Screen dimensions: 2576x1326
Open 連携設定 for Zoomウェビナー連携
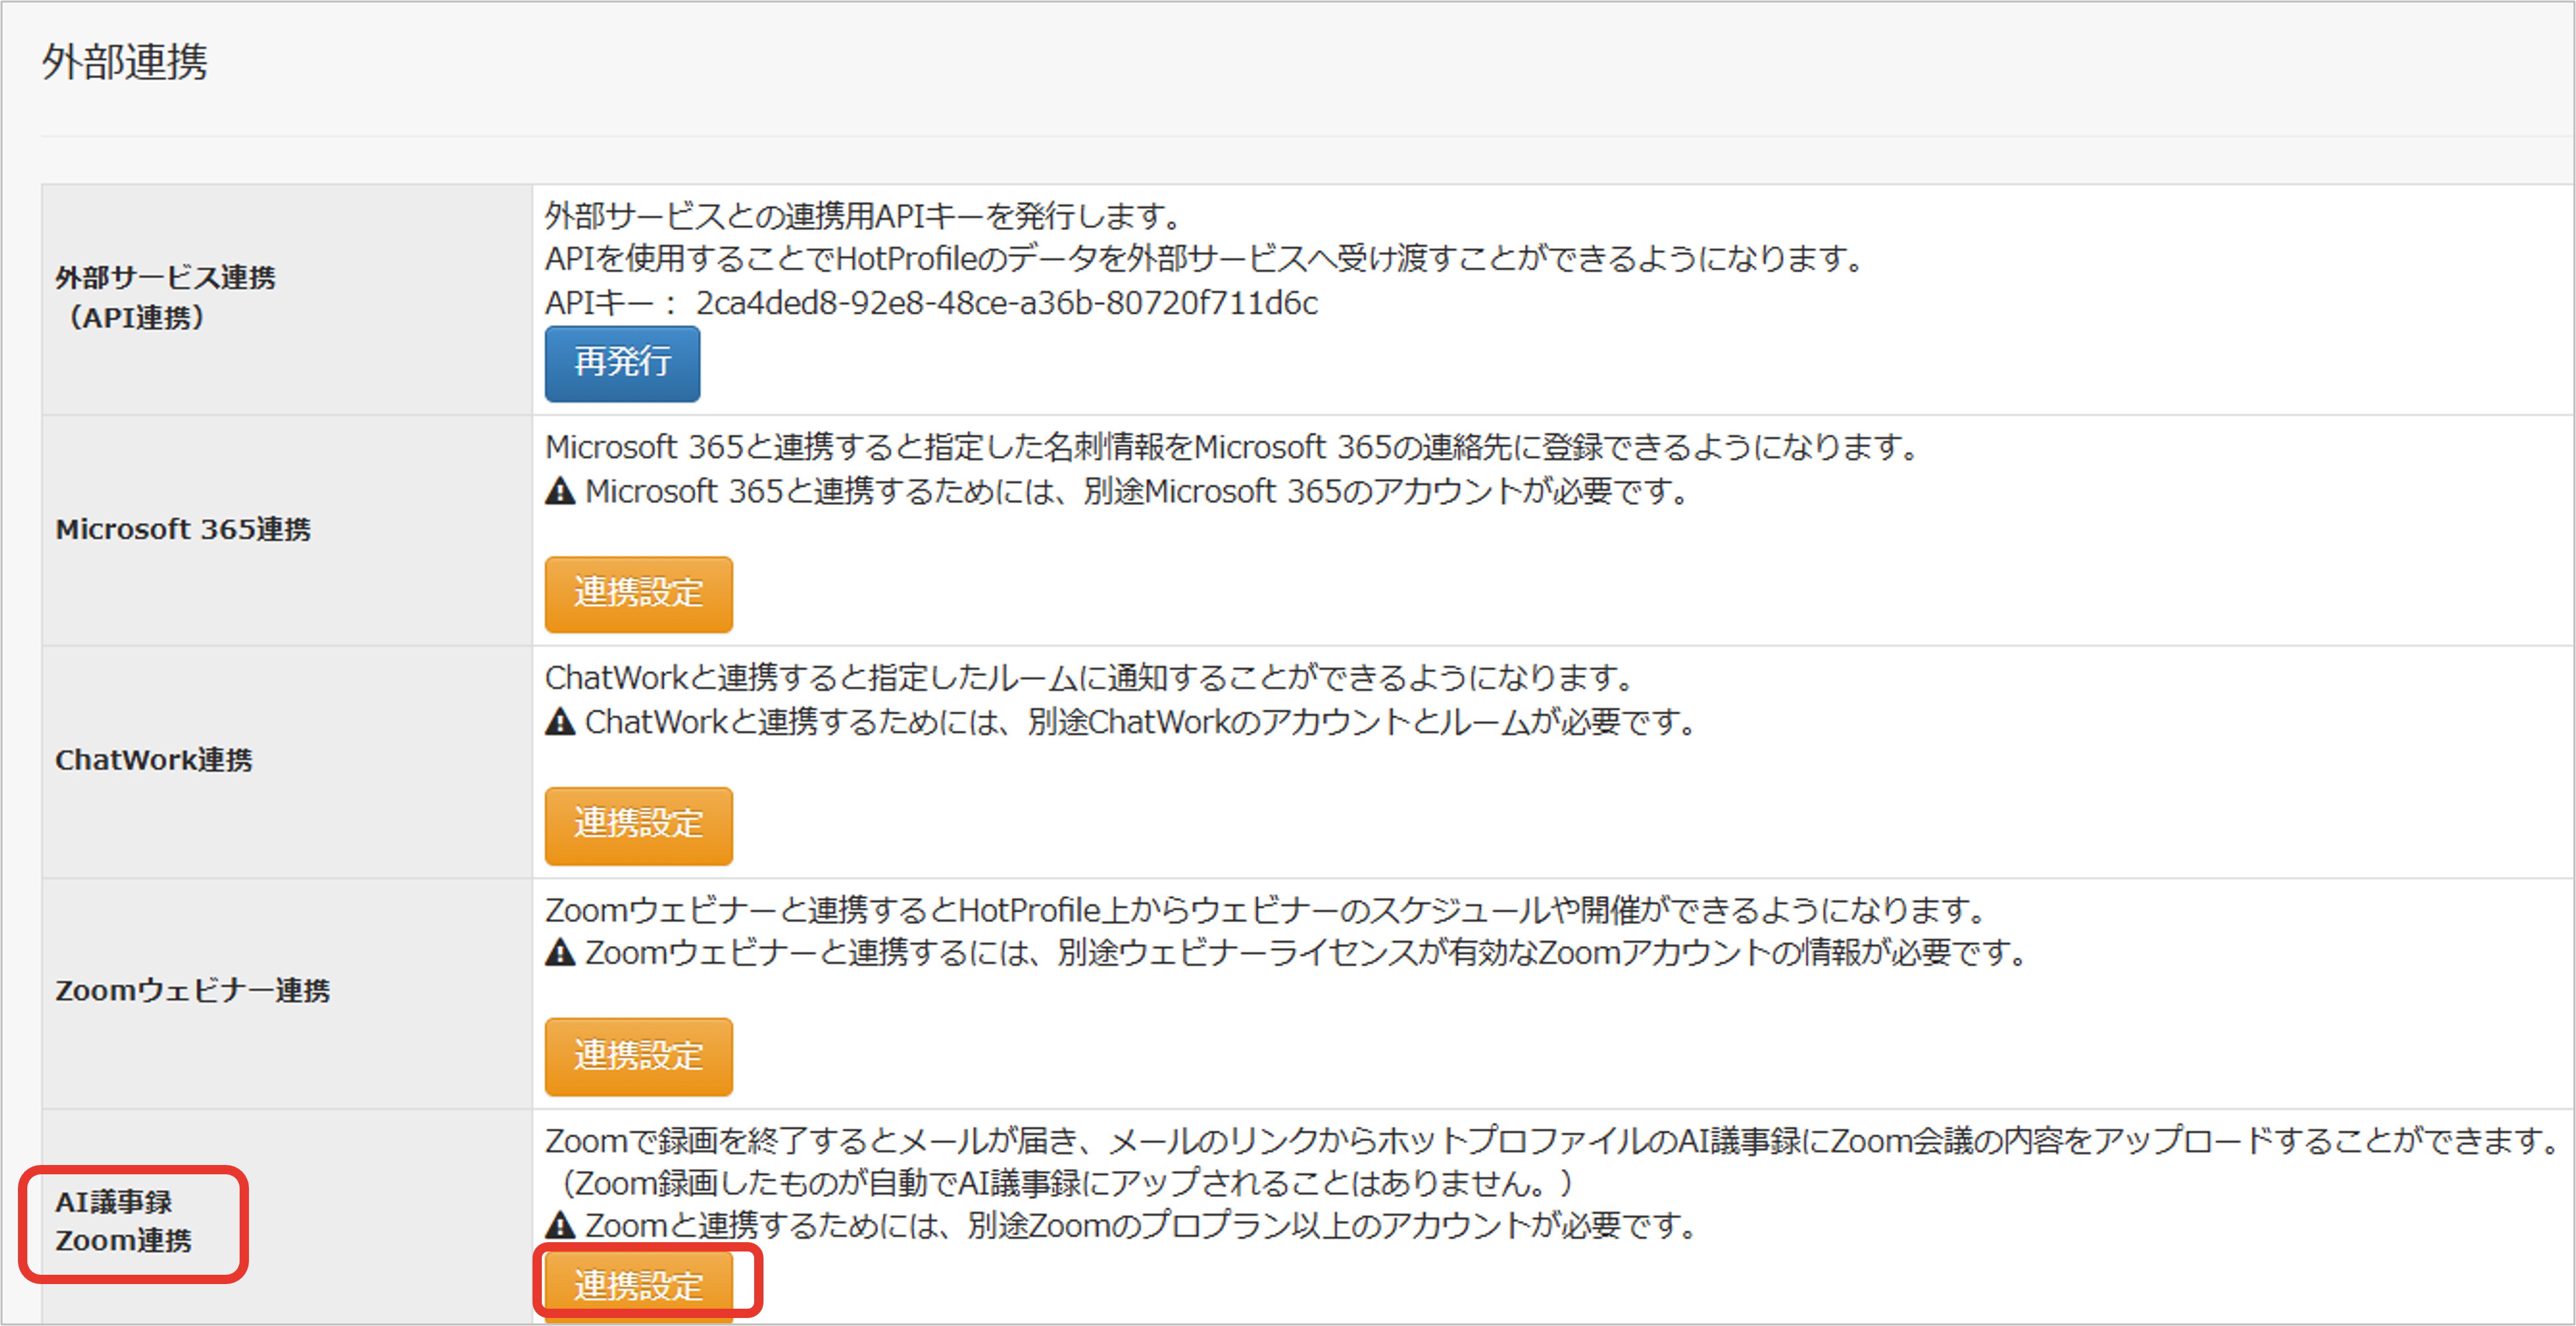coord(638,1056)
